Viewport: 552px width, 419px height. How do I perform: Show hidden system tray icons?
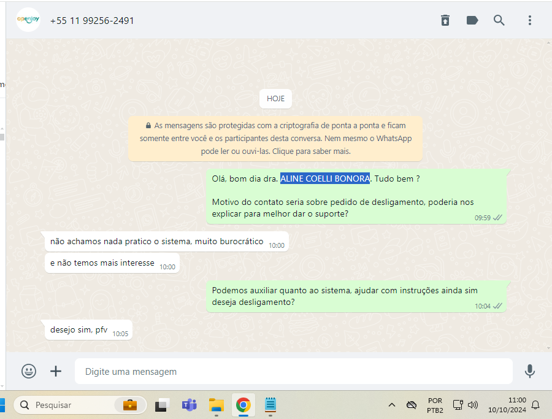click(x=391, y=405)
